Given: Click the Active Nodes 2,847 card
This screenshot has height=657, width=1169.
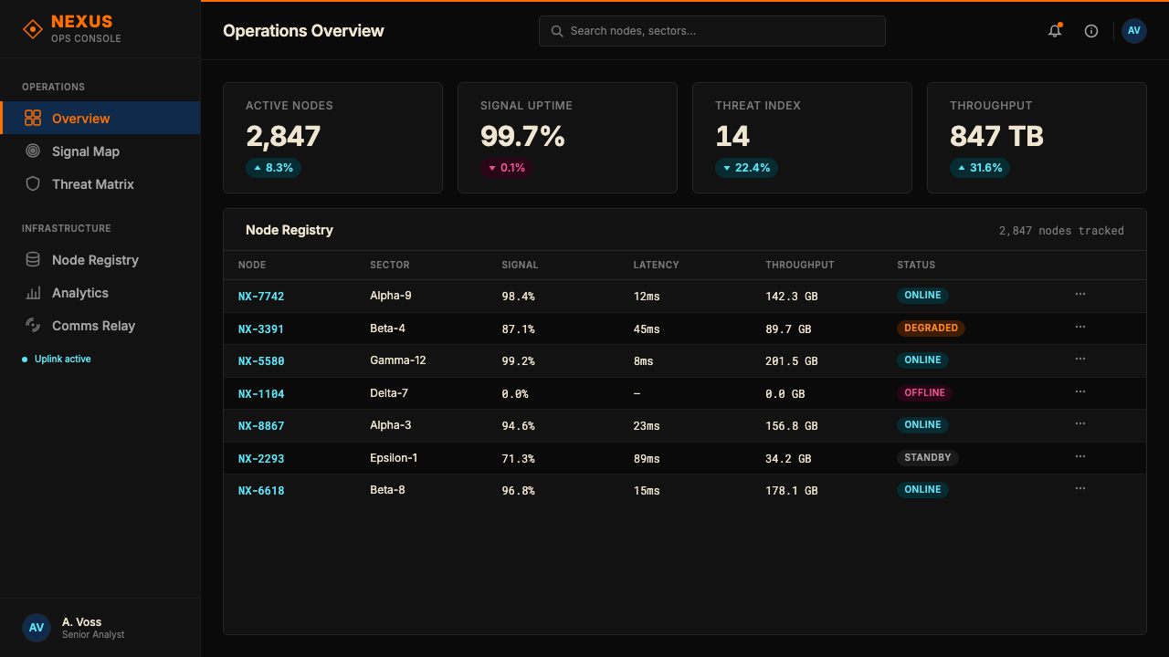Looking at the screenshot, I should pos(332,138).
